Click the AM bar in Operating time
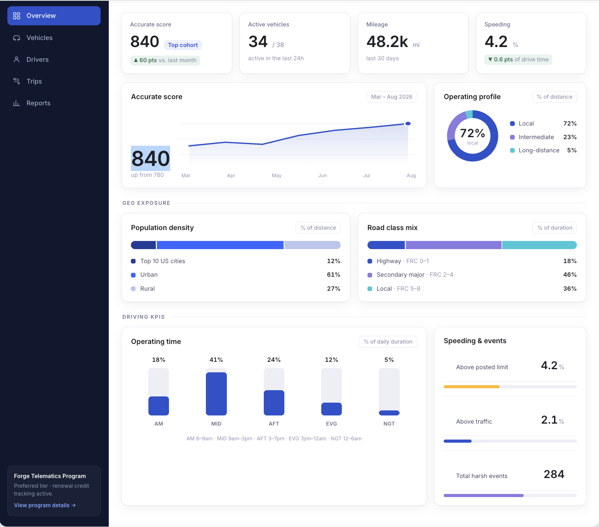The height and width of the screenshot is (527, 599). click(x=158, y=406)
